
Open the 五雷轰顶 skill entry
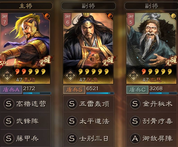tap(88, 104)
